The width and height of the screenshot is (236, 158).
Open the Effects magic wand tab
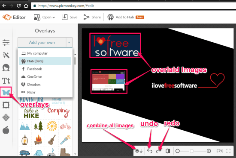pyautogui.click(x=6, y=55)
